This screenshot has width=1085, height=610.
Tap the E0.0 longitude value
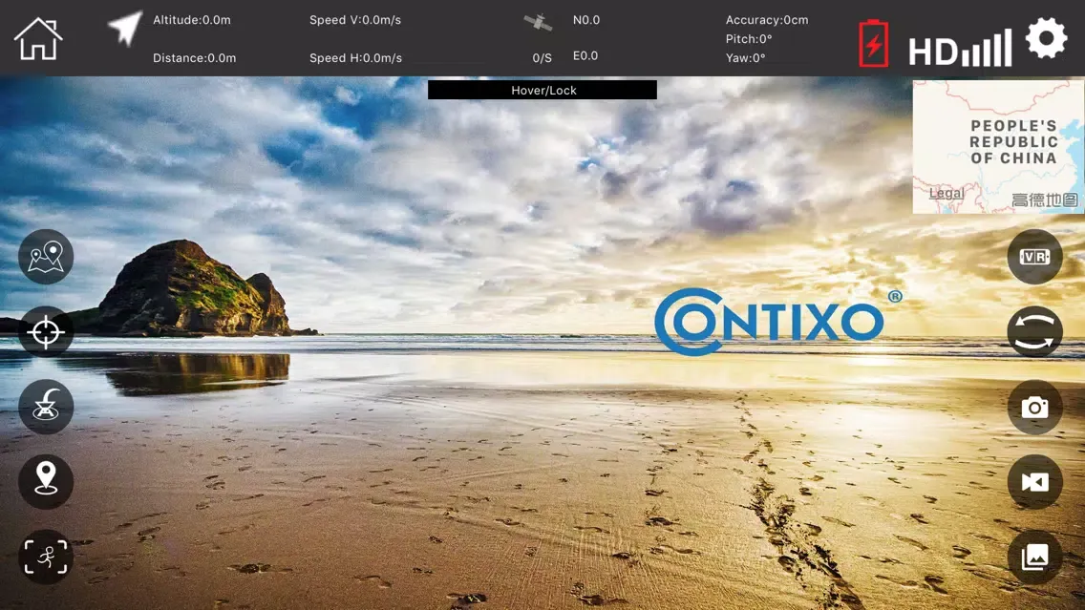pyautogui.click(x=585, y=56)
